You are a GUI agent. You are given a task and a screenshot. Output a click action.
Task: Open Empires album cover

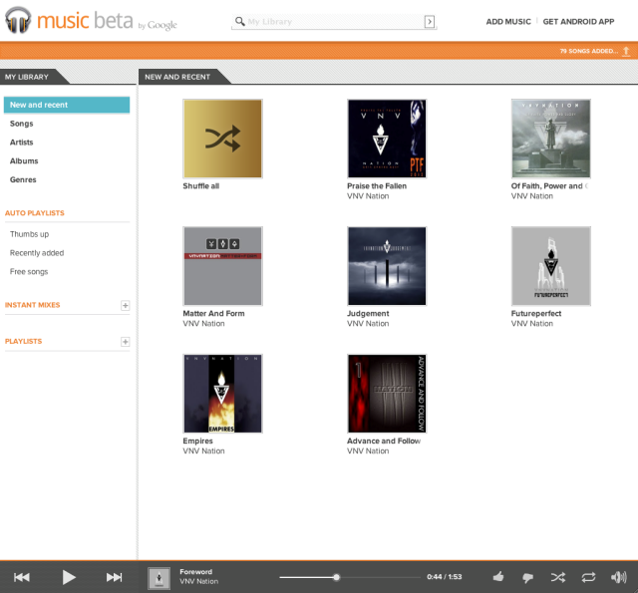click(x=222, y=394)
